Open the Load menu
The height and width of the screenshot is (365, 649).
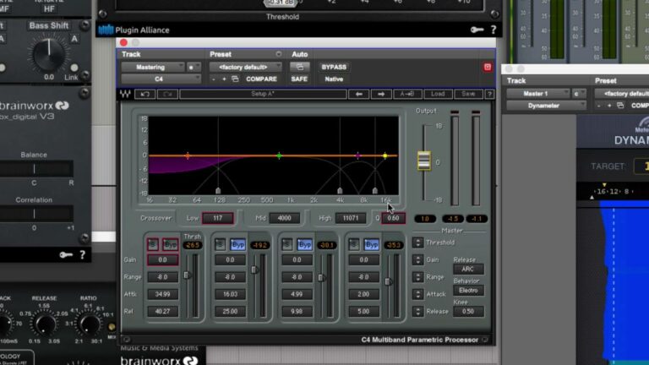pos(438,94)
